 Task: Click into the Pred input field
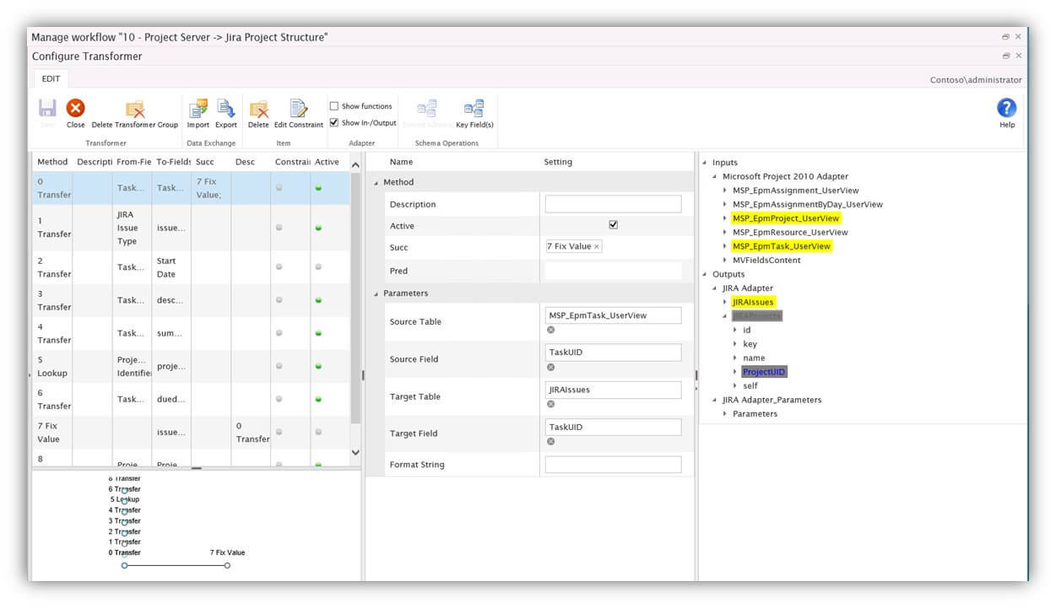click(x=613, y=271)
